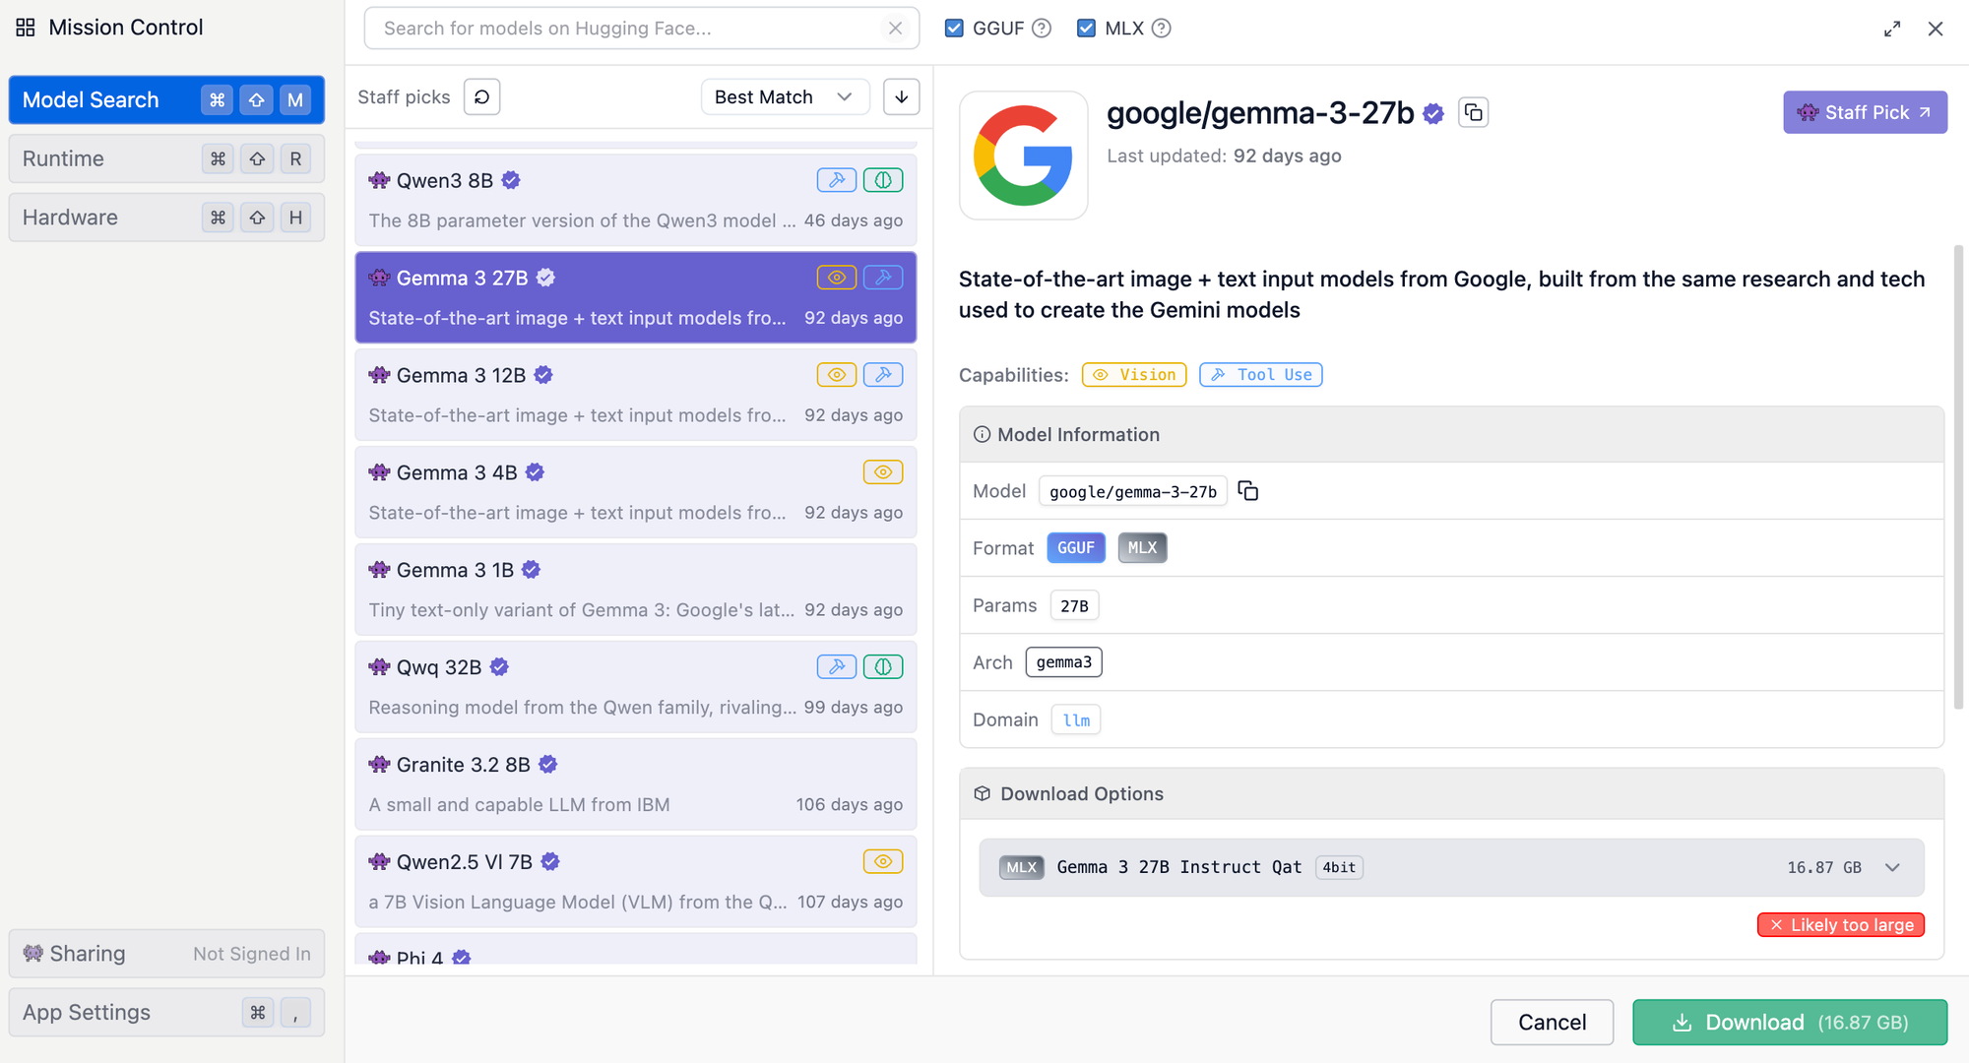Download the 16.87 GB model
1969x1063 pixels.
click(x=1790, y=1022)
